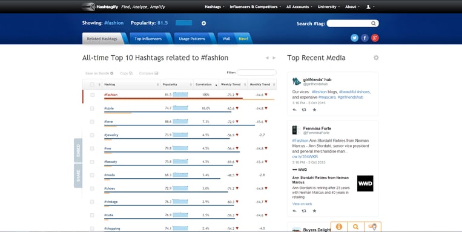This screenshot has width=462, height=232.
Task: Reply to Femmina Forte tweet
Action: point(294,211)
